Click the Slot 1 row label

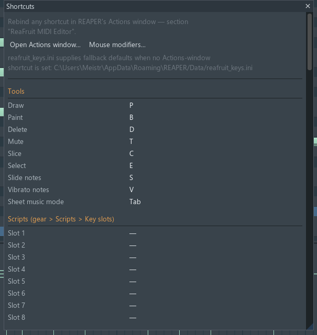[x=16, y=233]
